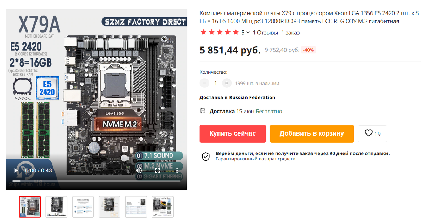
Task: Decrease quantity with minus button
Action: click(204, 83)
